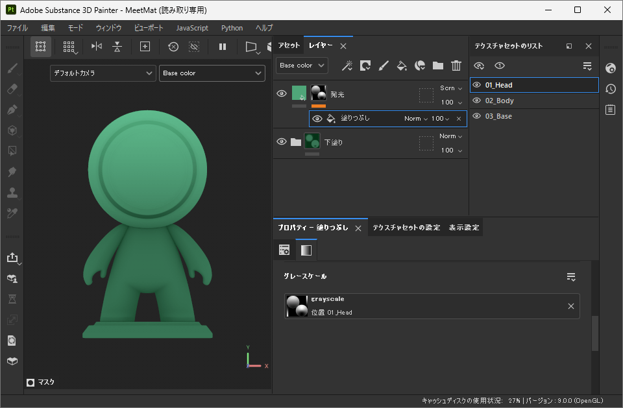Image resolution: width=623 pixels, height=408 pixels.
Task: Toggle mirror symmetry icon in top toolbar
Action: pyautogui.click(x=97, y=47)
